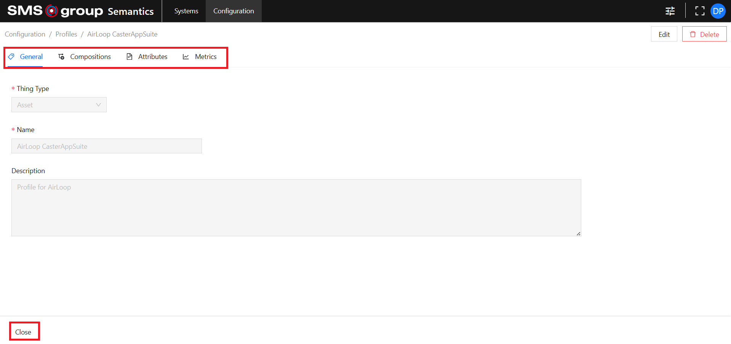Click the Description label
Screen dimensions: 731x344
28,171
